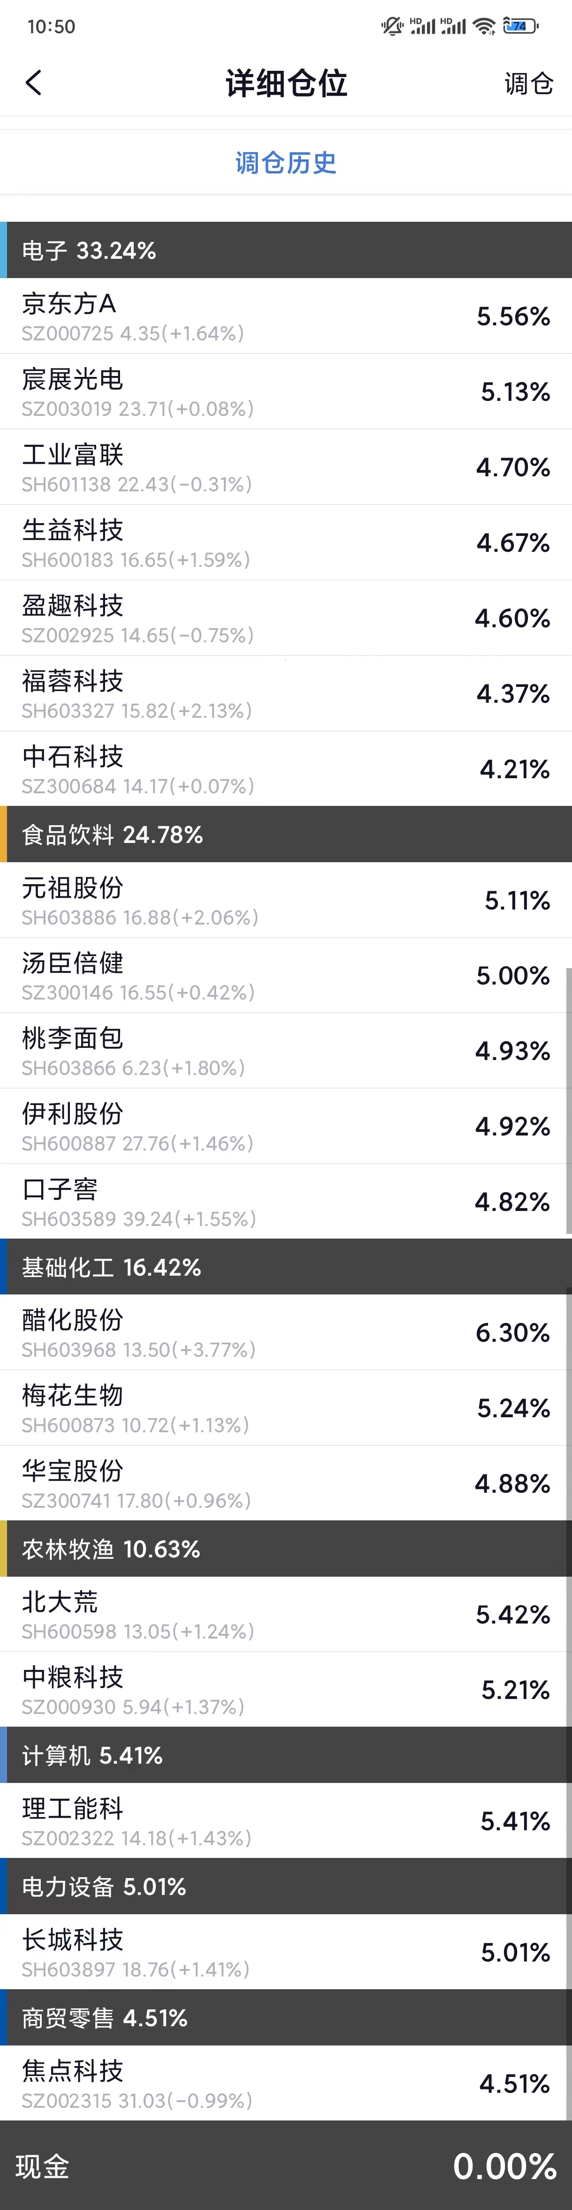Screen dimensions: 572x2210
Task: Open the 醋化股份 stock row
Action: [x=286, y=1332]
